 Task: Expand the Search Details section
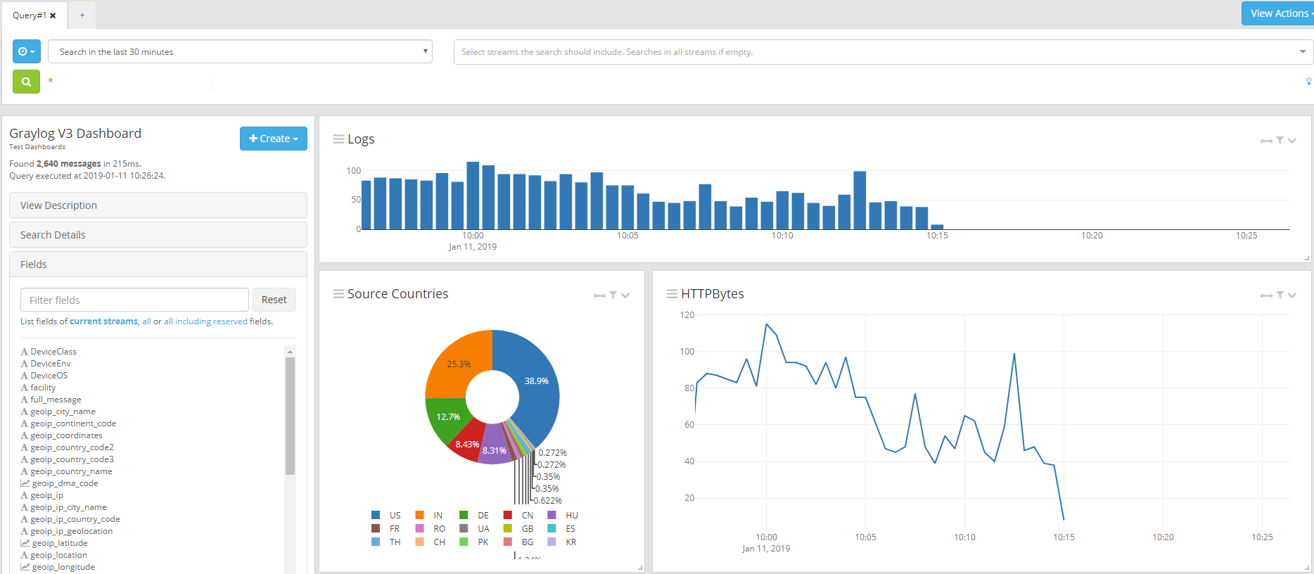pos(158,235)
